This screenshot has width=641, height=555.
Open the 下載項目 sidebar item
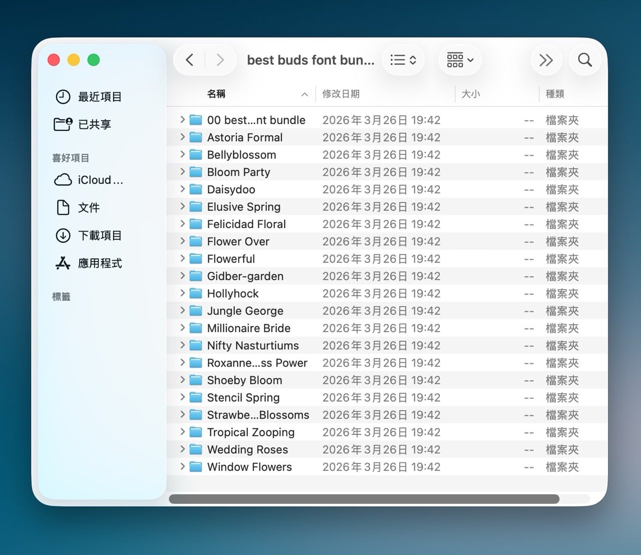click(x=100, y=235)
